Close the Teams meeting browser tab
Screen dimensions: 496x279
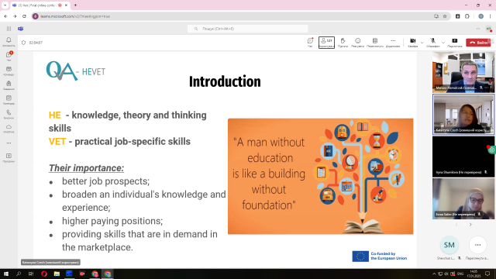66,5
